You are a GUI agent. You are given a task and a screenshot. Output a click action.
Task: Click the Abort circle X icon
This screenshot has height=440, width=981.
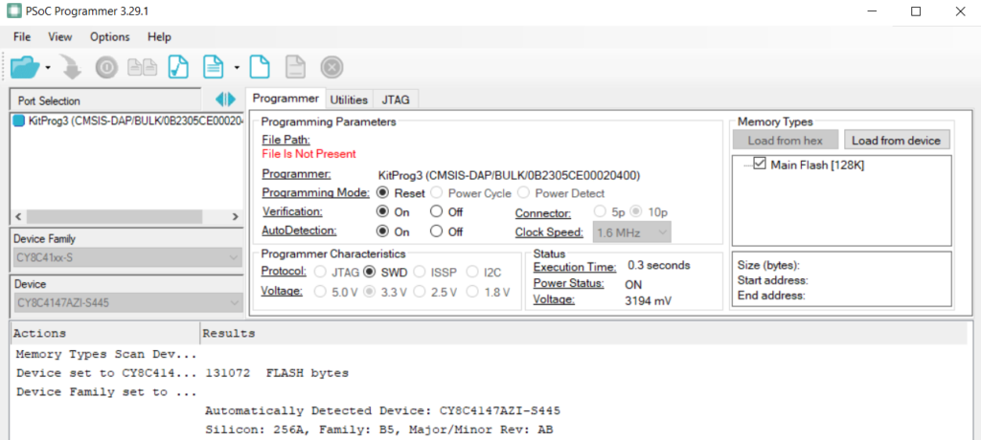332,67
